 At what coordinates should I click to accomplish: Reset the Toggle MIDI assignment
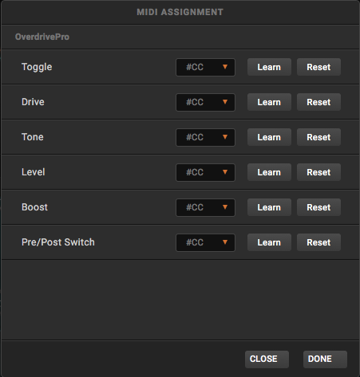pyautogui.click(x=318, y=67)
